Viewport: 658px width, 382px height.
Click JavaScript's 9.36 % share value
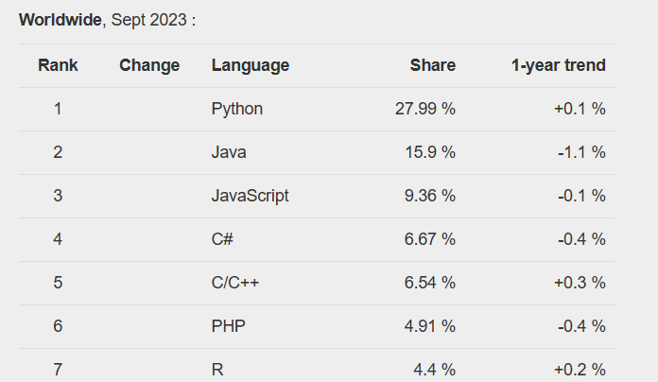430,196
